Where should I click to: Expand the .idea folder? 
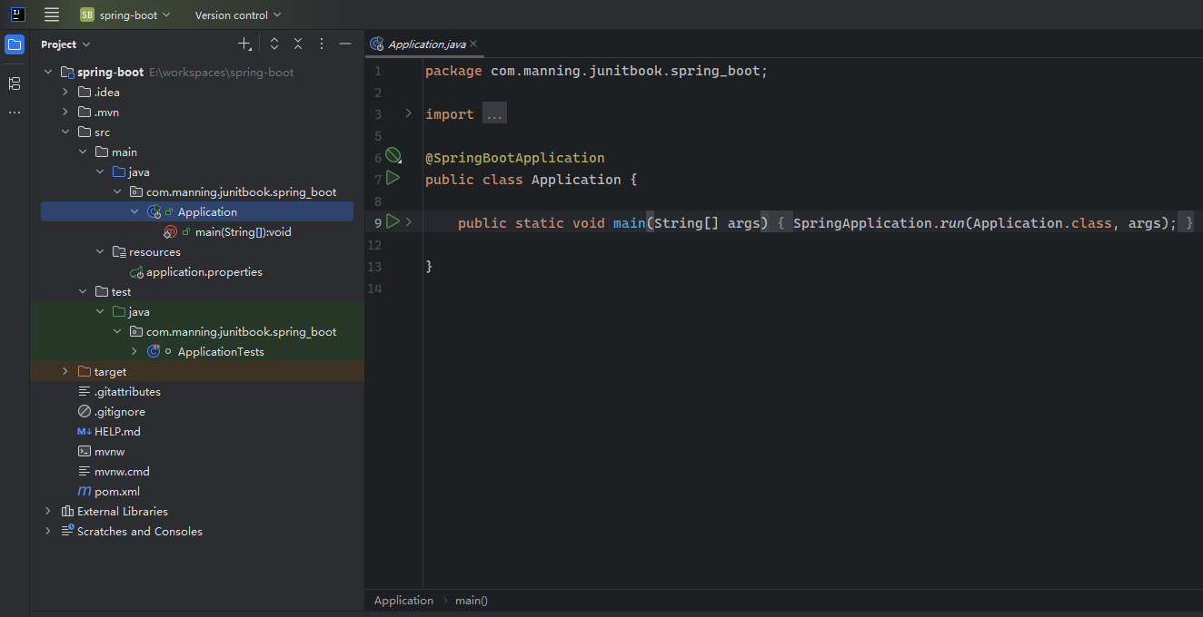[x=65, y=92]
